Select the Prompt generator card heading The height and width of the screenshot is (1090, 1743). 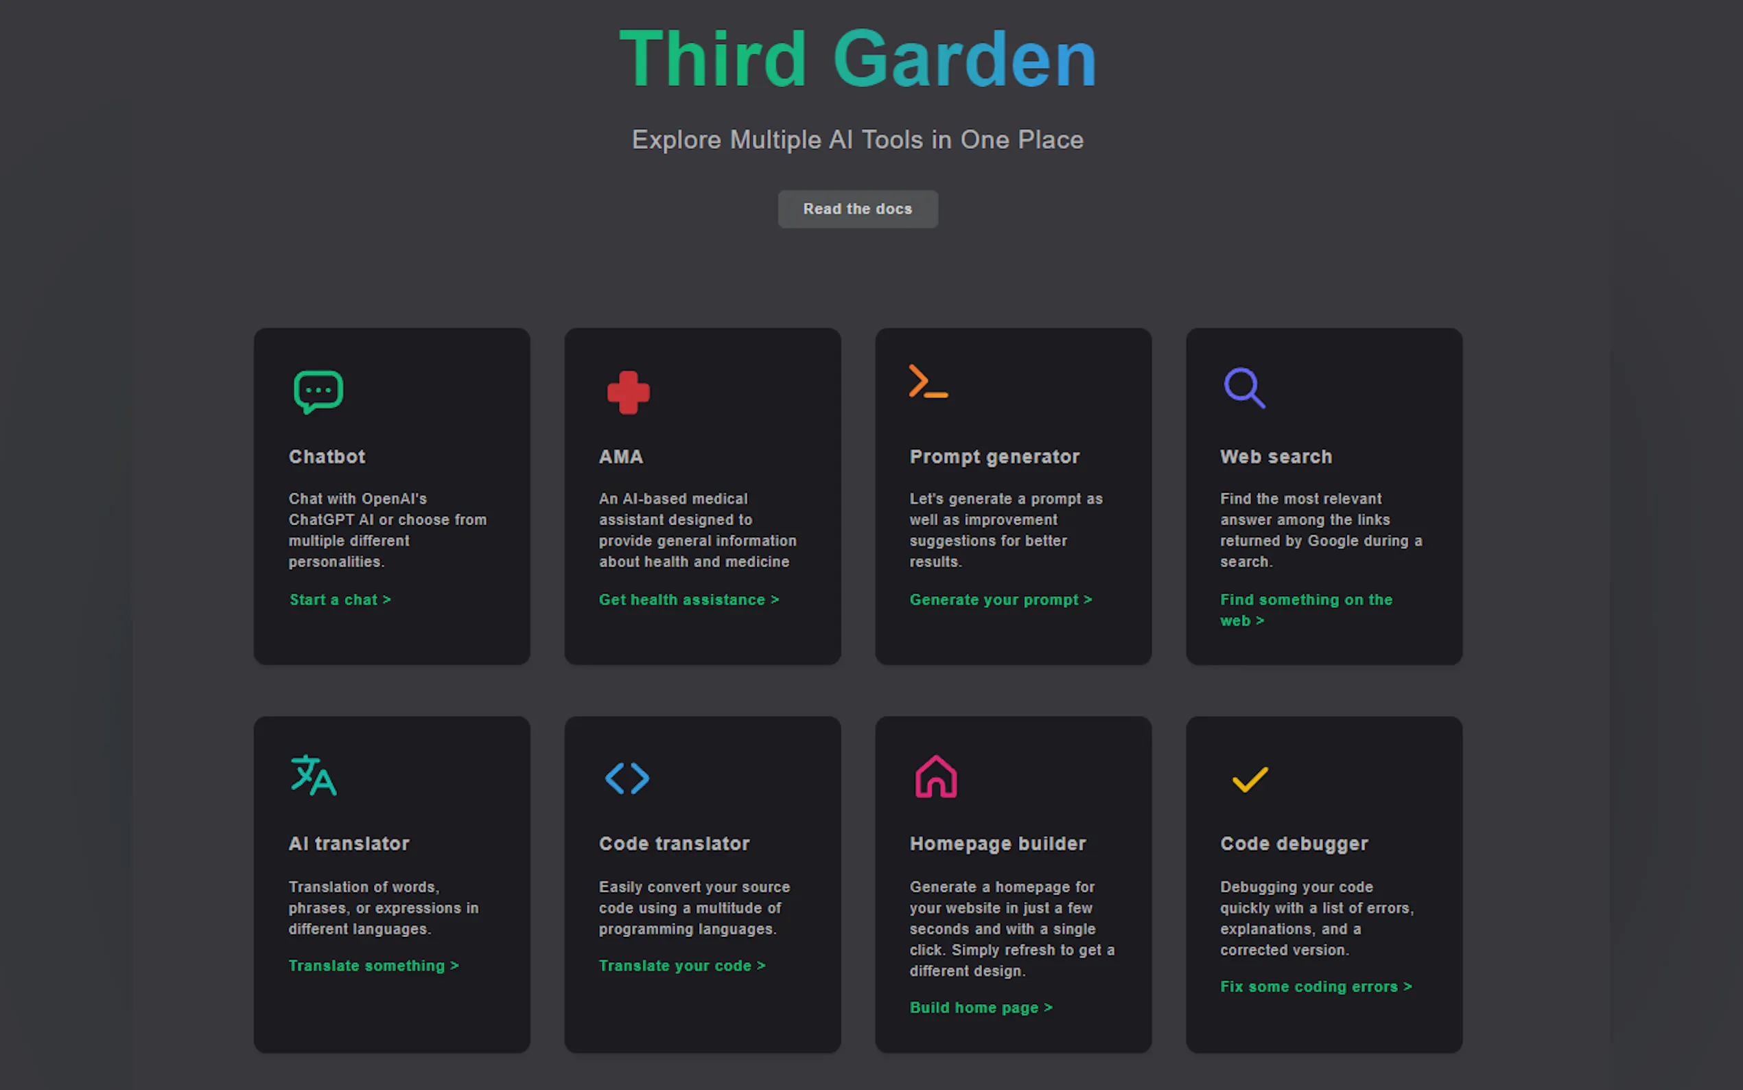pyautogui.click(x=994, y=456)
